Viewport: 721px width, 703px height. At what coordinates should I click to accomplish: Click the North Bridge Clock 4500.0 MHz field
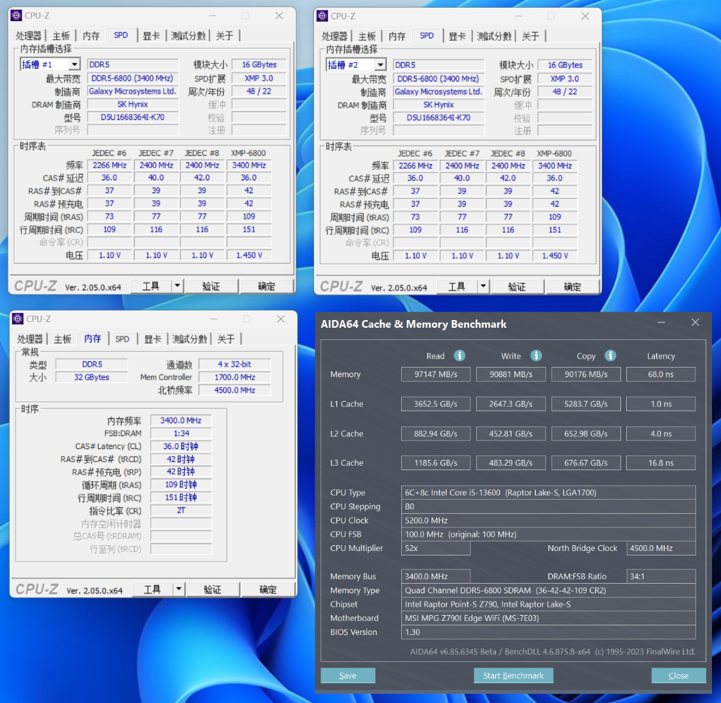pyautogui.click(x=661, y=548)
